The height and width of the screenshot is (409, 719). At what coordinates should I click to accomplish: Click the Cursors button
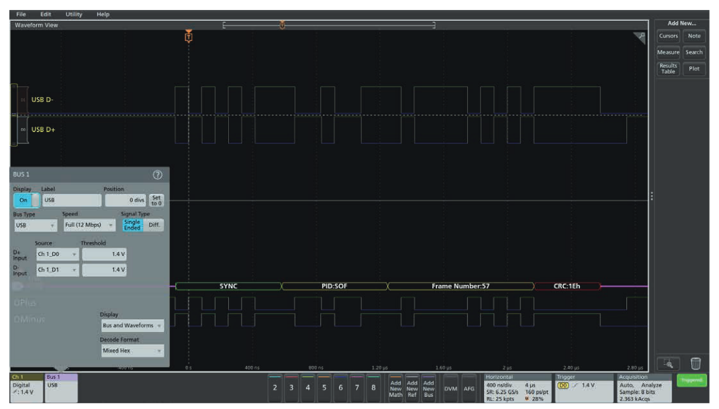(x=668, y=36)
